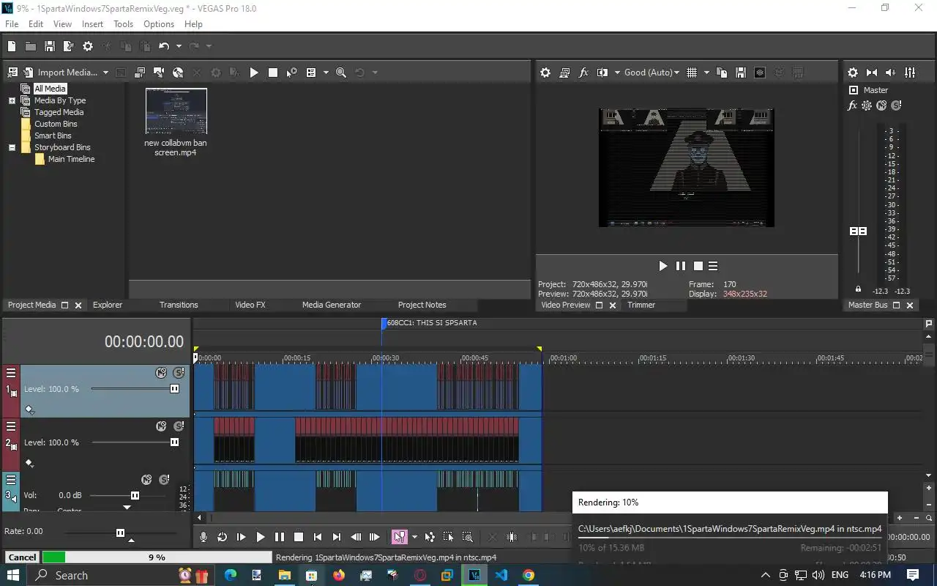
Task: Open Master FX icon
Action: click(852, 105)
